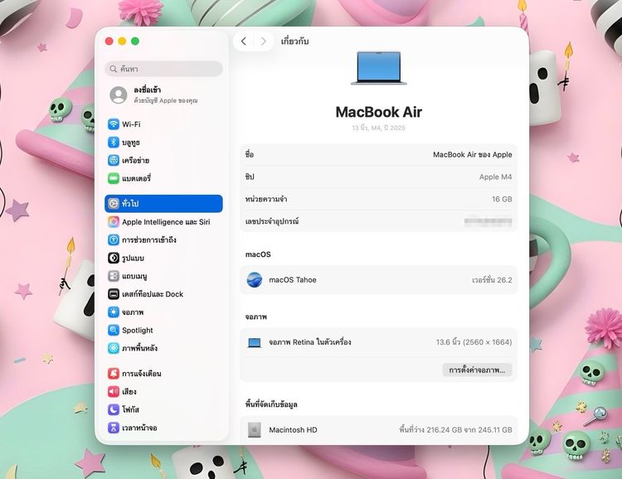Click the display settings (การตั้งค่าจอภาพ...) button

coord(477,370)
